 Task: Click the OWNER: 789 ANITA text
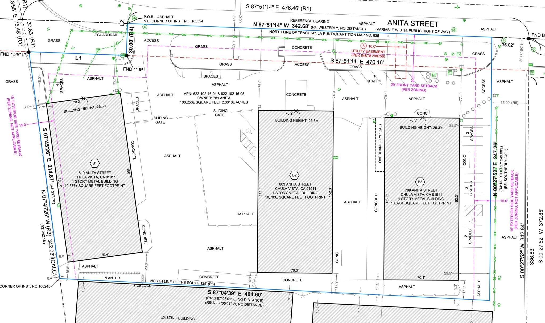214,98
